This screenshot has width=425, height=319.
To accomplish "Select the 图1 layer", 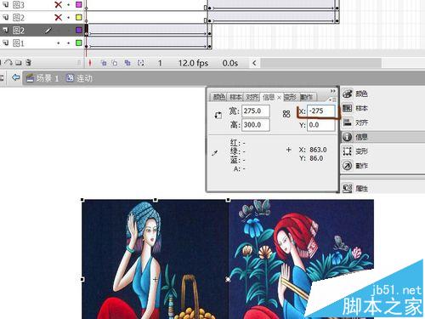I will coord(19,43).
